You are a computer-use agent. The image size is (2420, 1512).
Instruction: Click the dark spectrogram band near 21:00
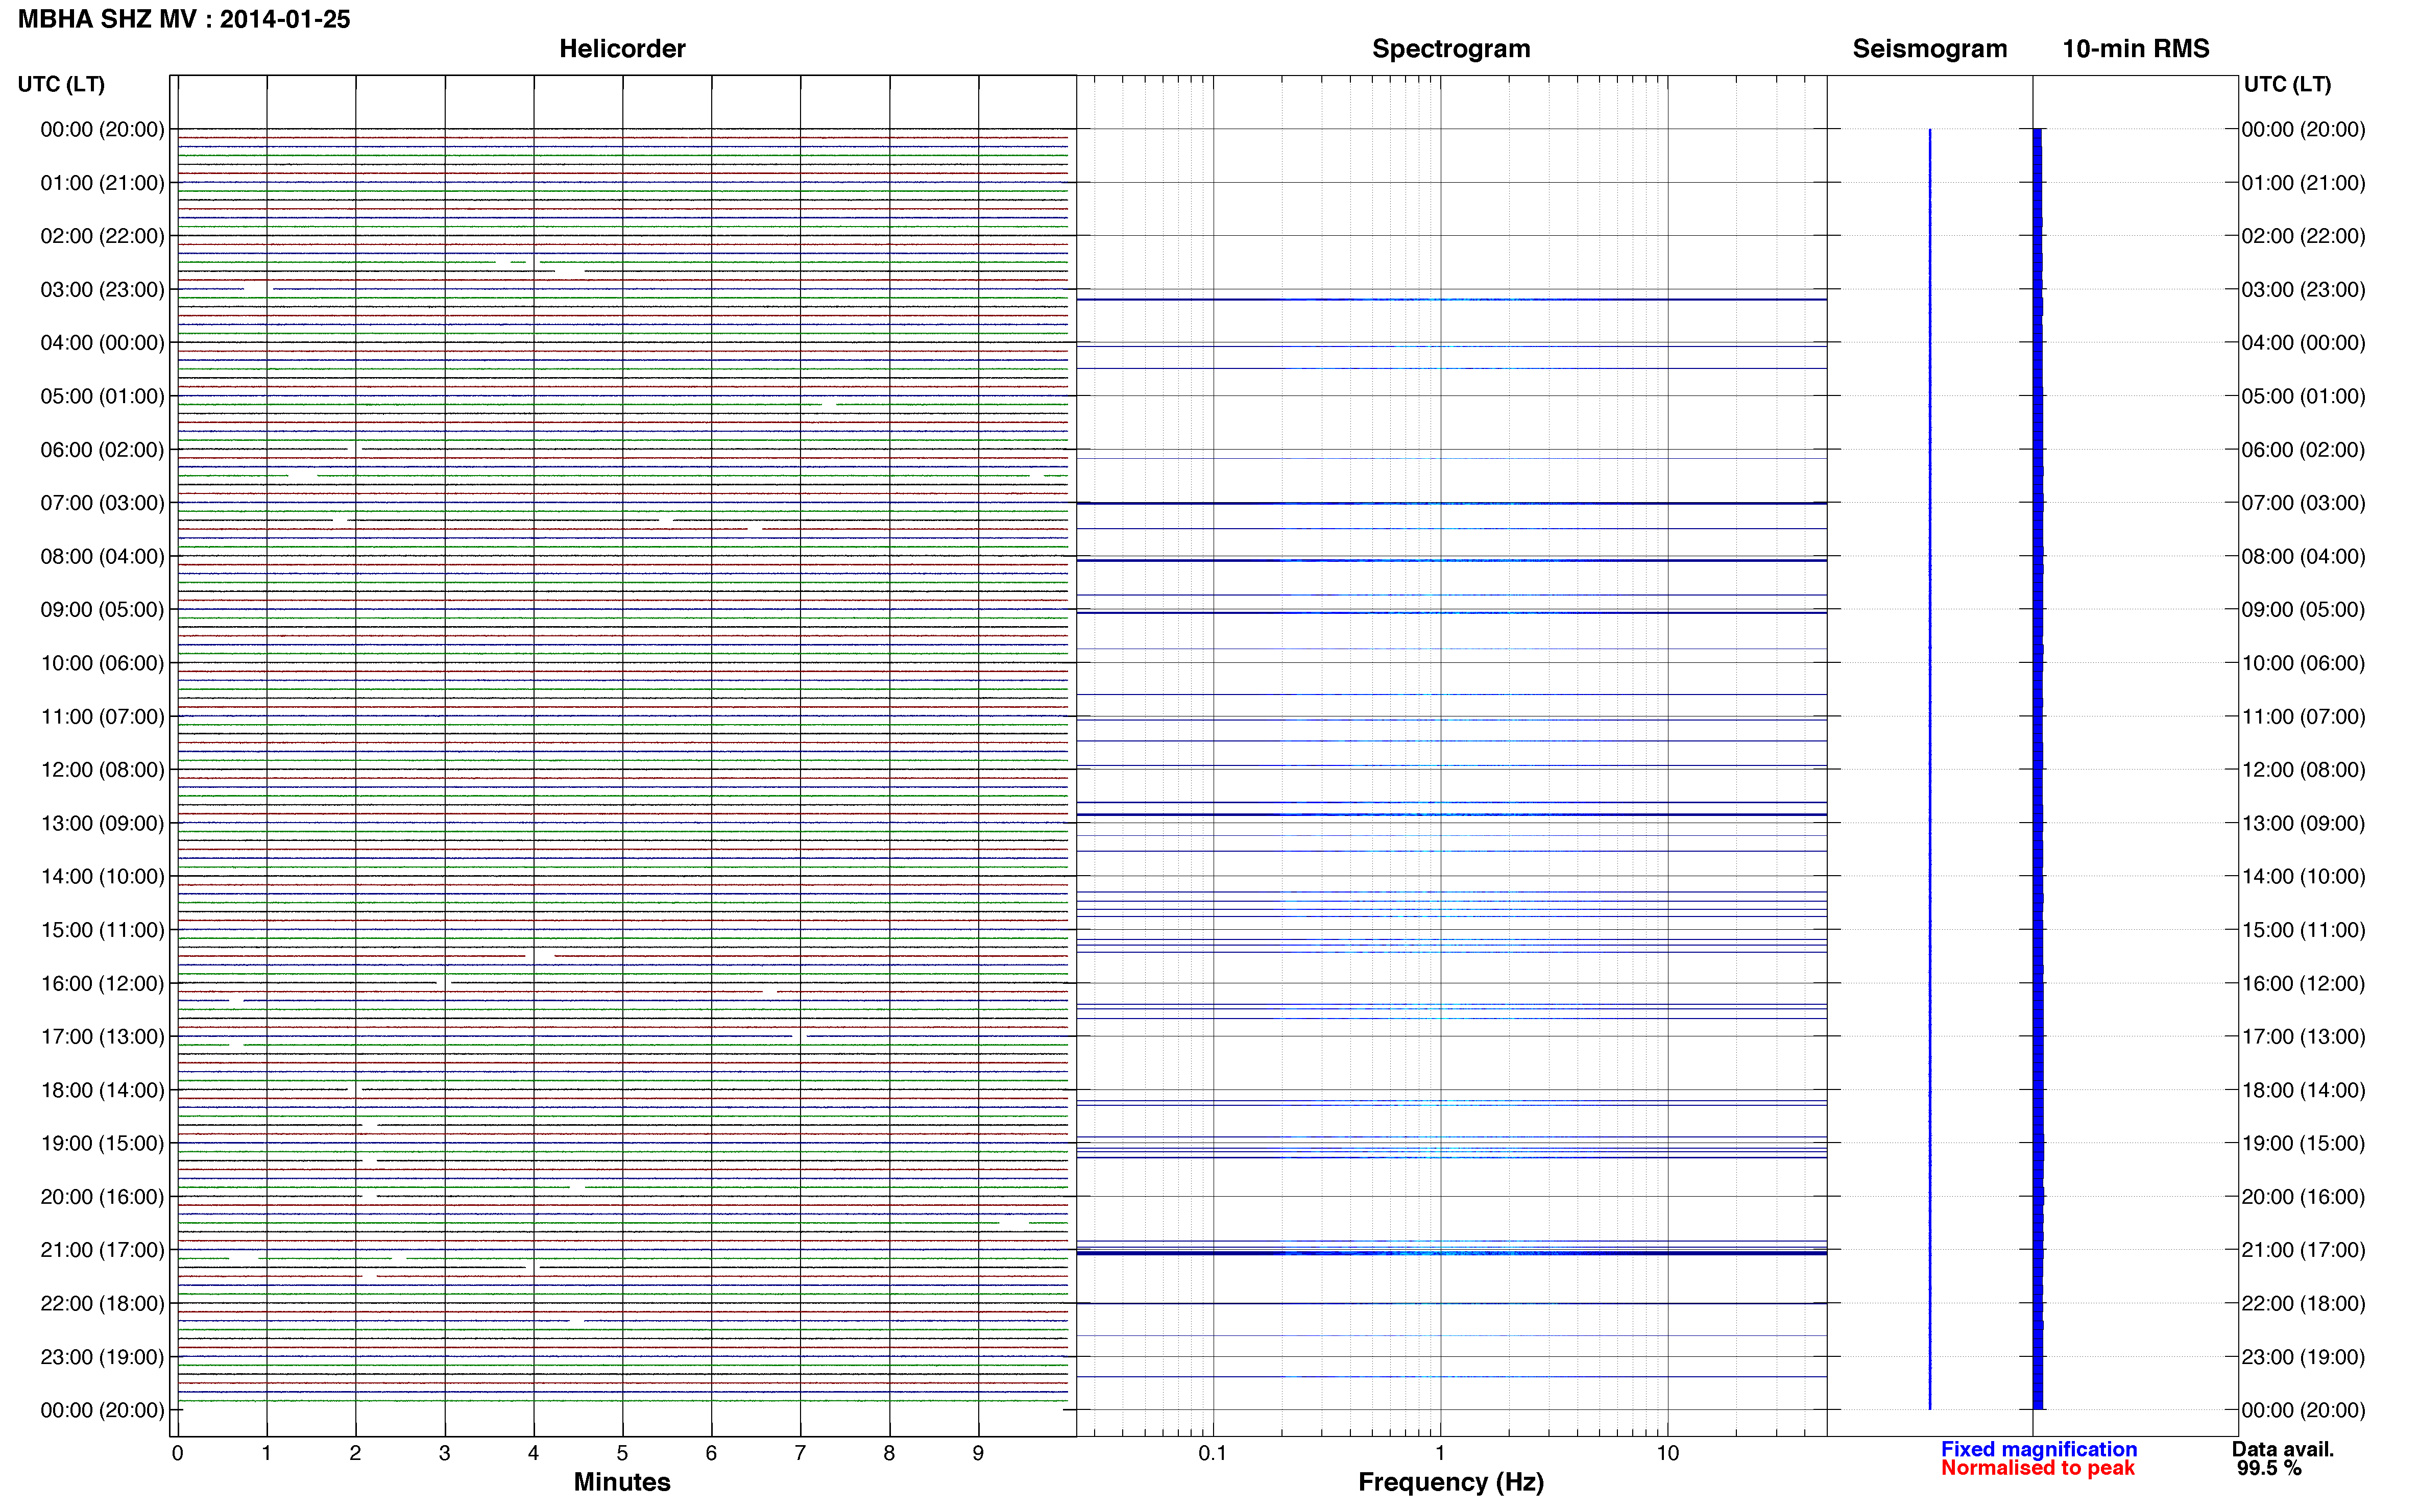point(1451,1253)
